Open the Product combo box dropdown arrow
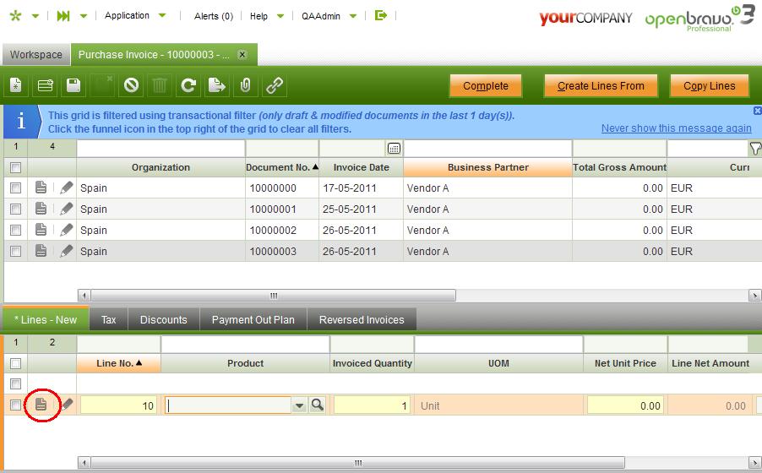Image resolution: width=762 pixels, height=473 pixels. pyautogui.click(x=298, y=406)
